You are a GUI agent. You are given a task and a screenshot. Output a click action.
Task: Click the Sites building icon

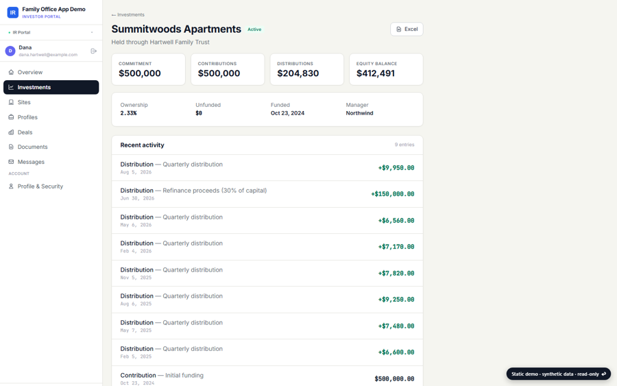click(11, 102)
